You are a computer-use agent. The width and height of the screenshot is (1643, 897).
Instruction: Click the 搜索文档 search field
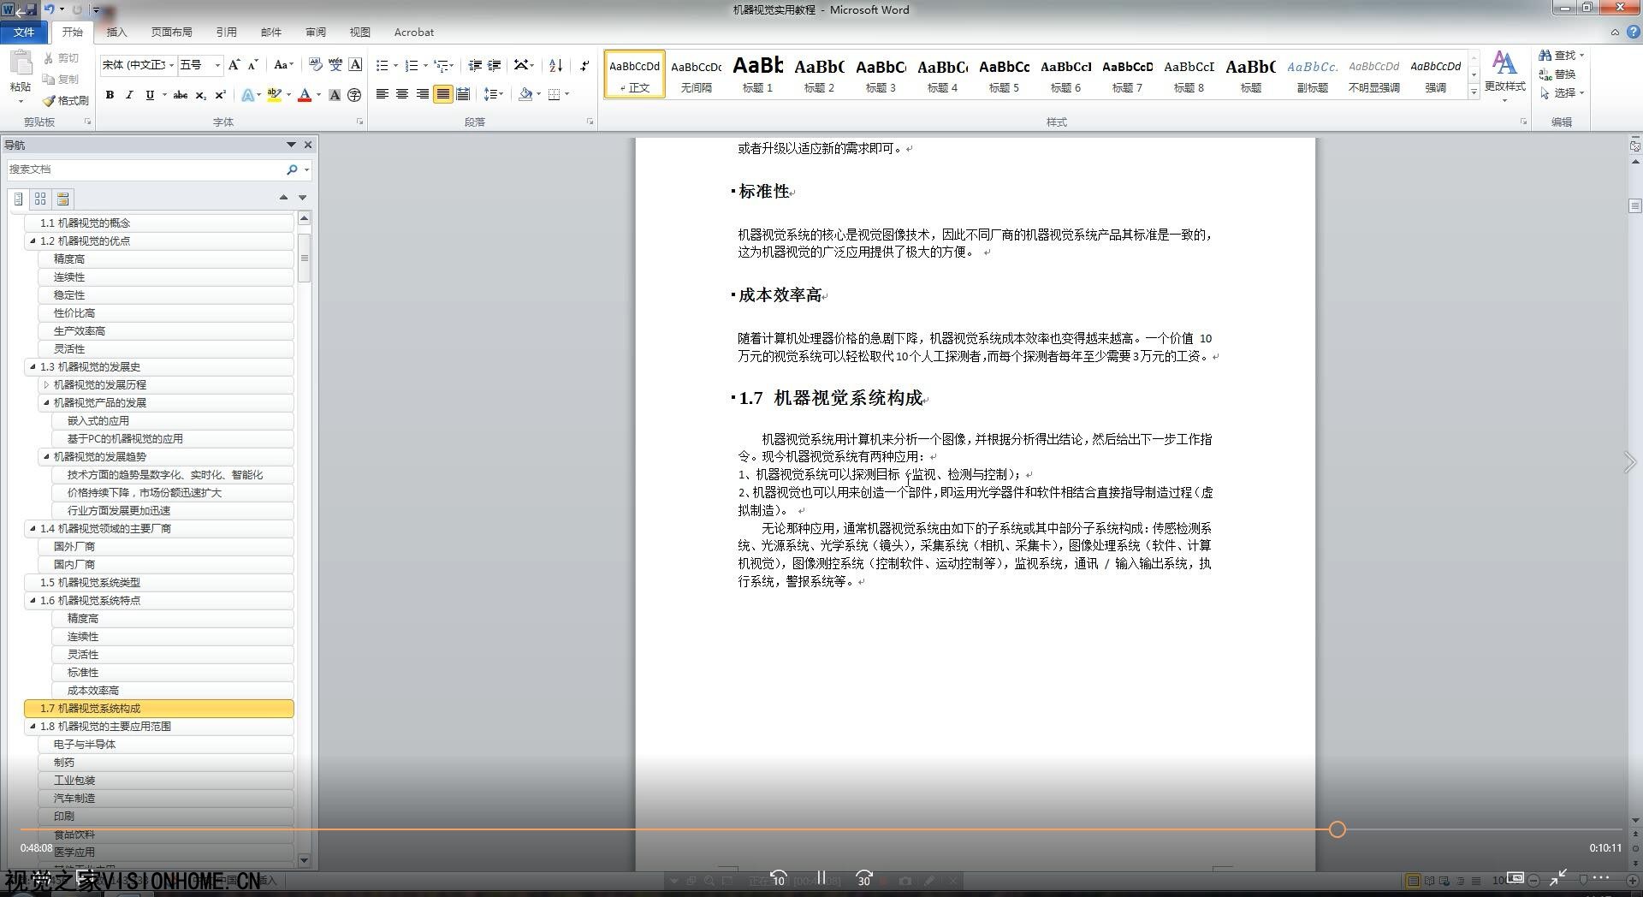coord(145,169)
